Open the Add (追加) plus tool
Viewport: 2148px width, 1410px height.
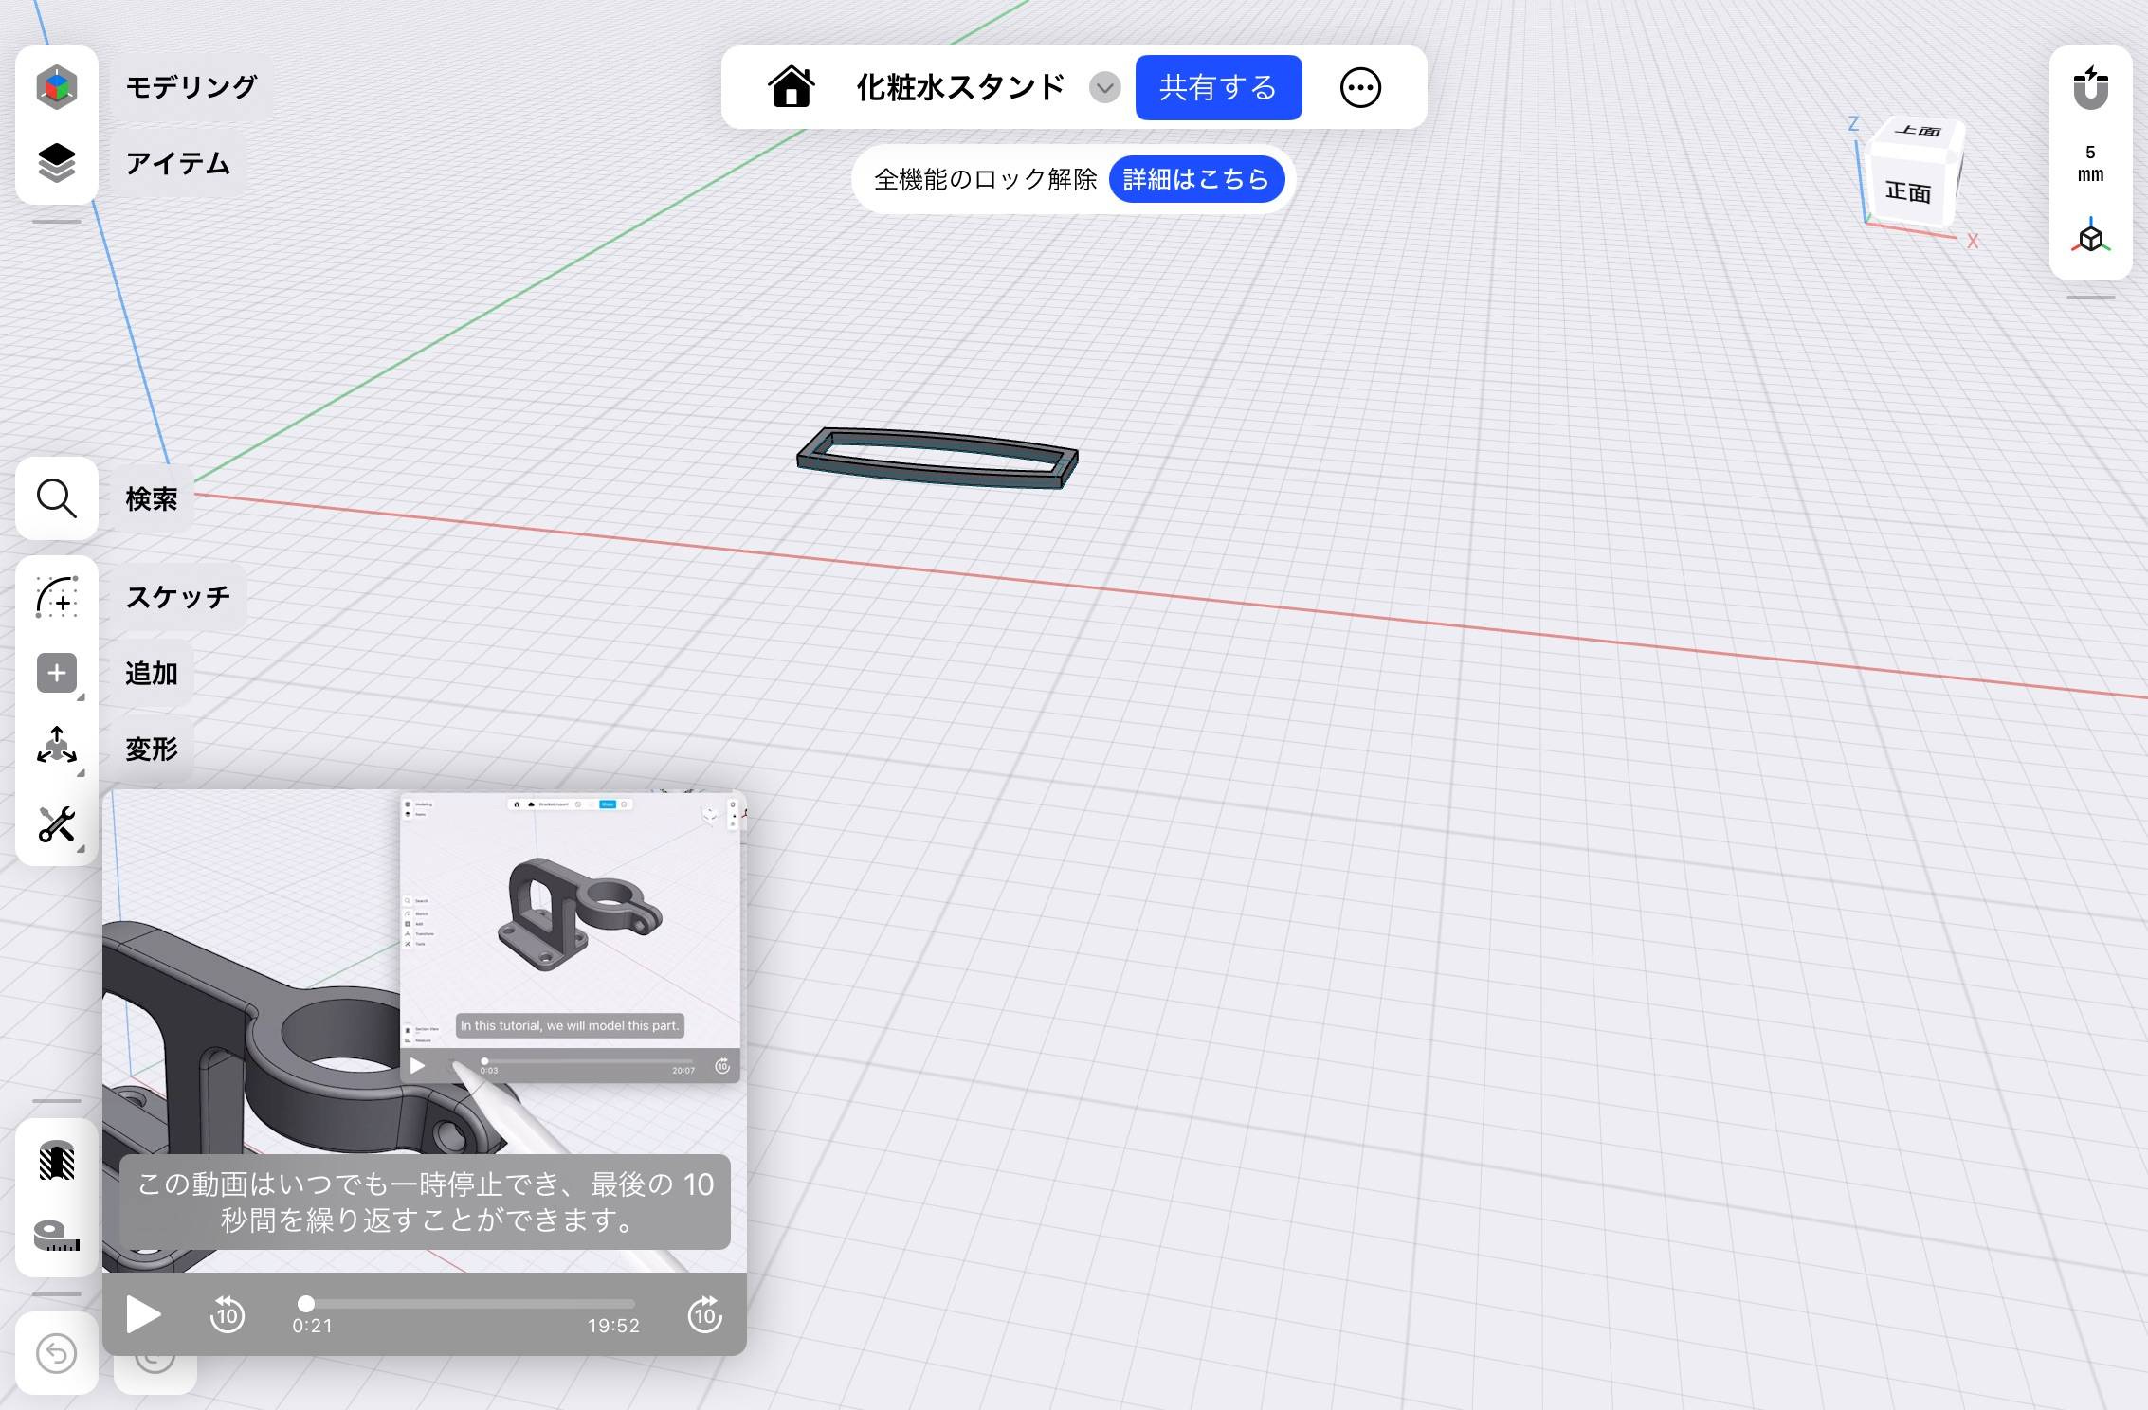pos(56,673)
